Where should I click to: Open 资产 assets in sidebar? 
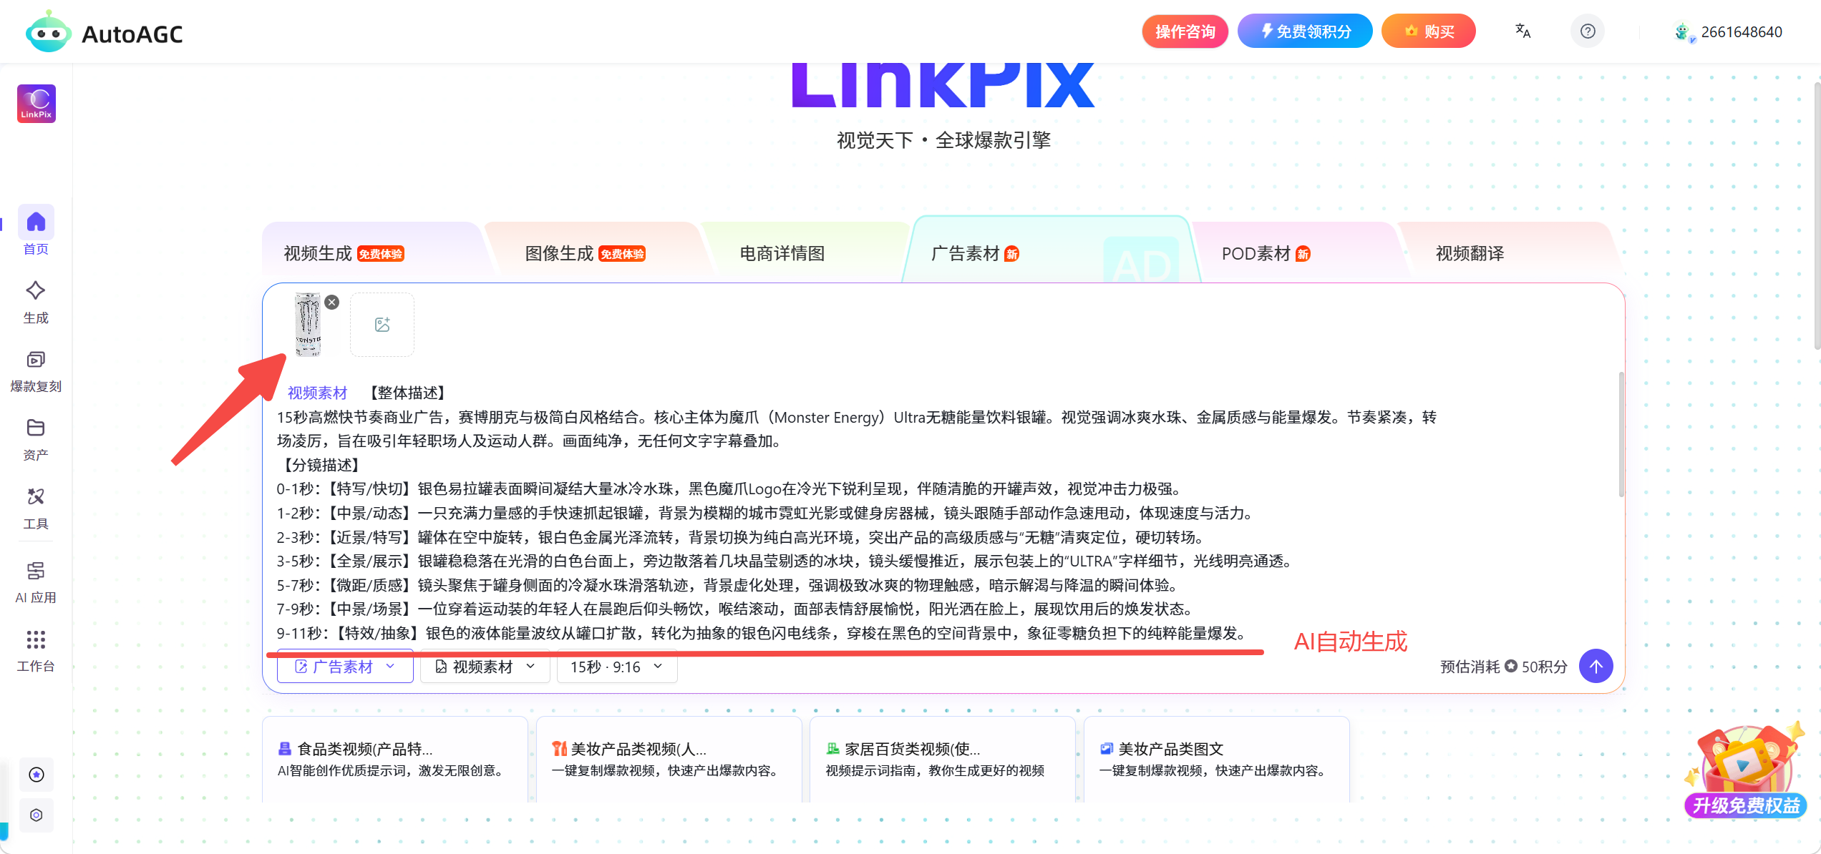pyautogui.click(x=36, y=440)
